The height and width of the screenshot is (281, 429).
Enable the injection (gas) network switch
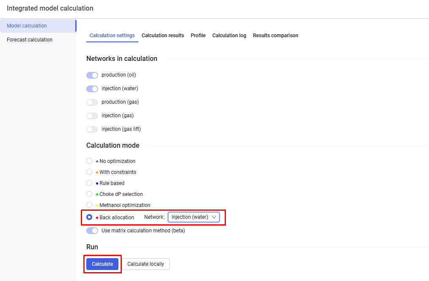pyautogui.click(x=92, y=116)
